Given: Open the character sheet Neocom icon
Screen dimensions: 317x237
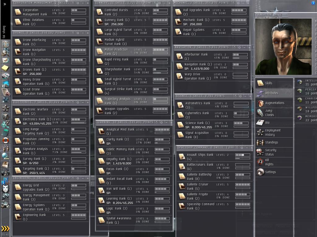Looking at the screenshot, I should point(6,44).
